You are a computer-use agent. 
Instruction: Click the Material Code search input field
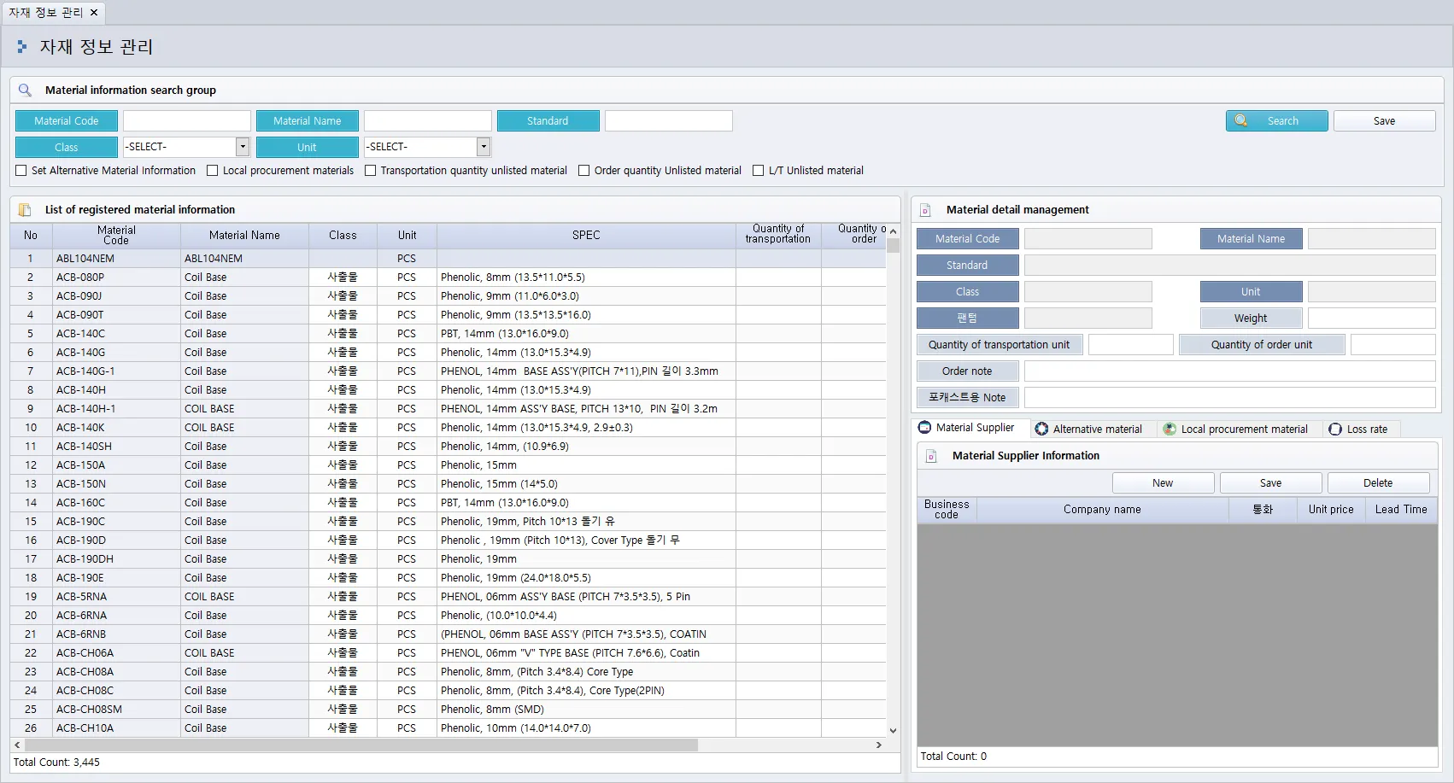pos(187,121)
